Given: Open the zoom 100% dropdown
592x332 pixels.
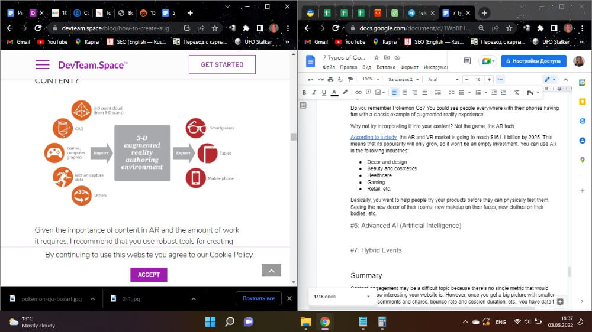Looking at the screenshot, I should coord(370,79).
